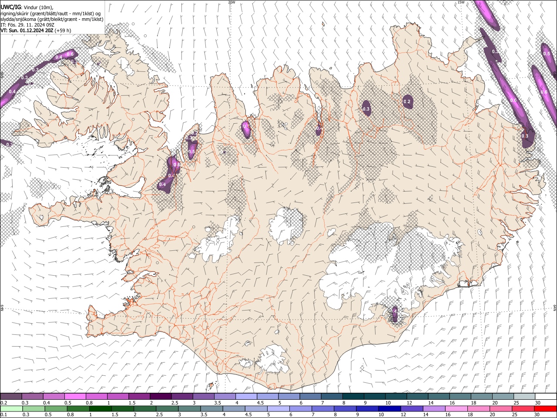Select the pale green 0.1 rain legend swatch
This screenshot has height=418, width=557.
(11, 408)
